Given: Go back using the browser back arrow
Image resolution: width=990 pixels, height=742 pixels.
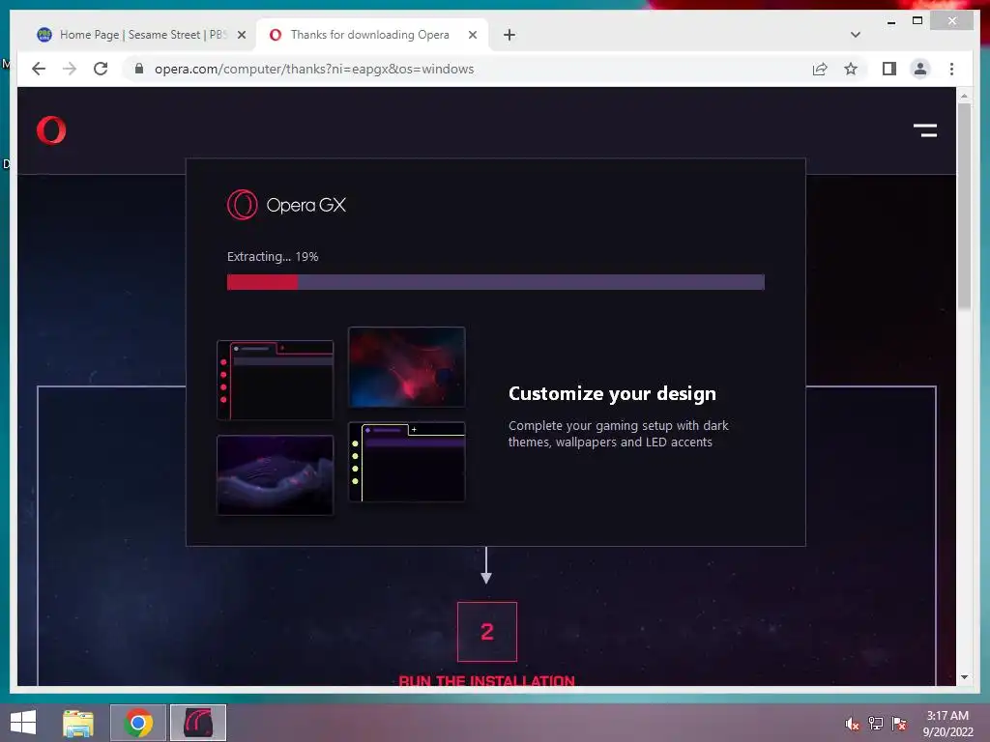Looking at the screenshot, I should pos(39,69).
